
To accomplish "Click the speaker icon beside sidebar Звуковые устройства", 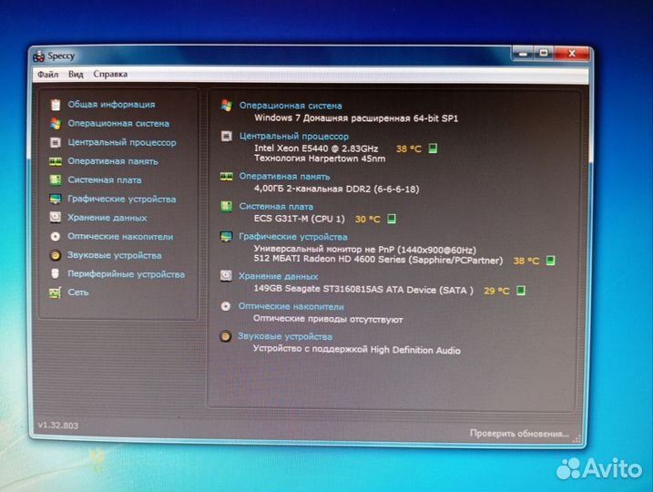I will pos(56,255).
